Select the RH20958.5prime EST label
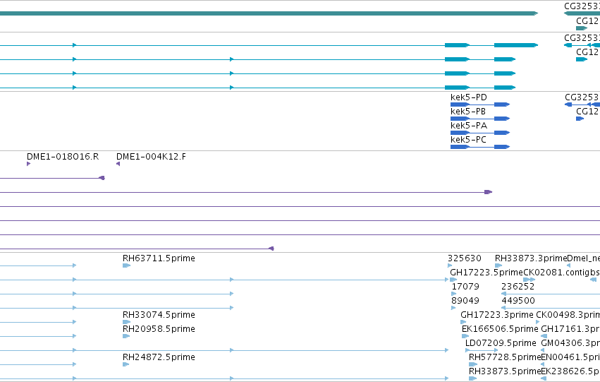Screen dimensions: 600x382 click(159, 329)
